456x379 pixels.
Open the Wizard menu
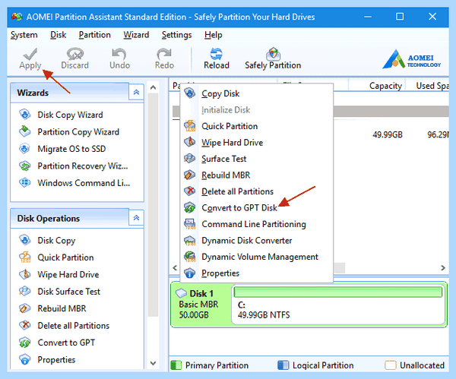pyautogui.click(x=136, y=35)
